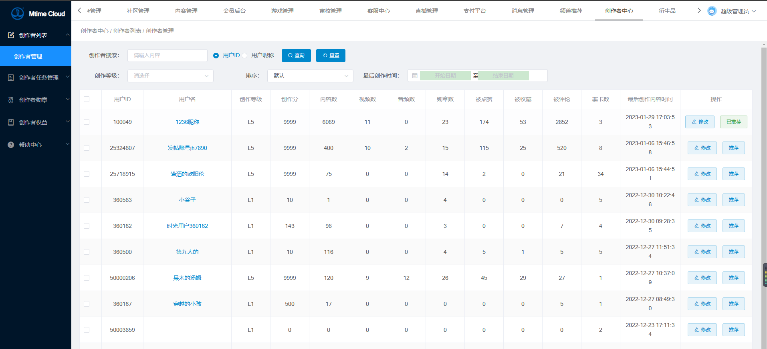Expand the 创作者任务管理 sidebar section
This screenshot has width=767, height=349.
(68, 77)
